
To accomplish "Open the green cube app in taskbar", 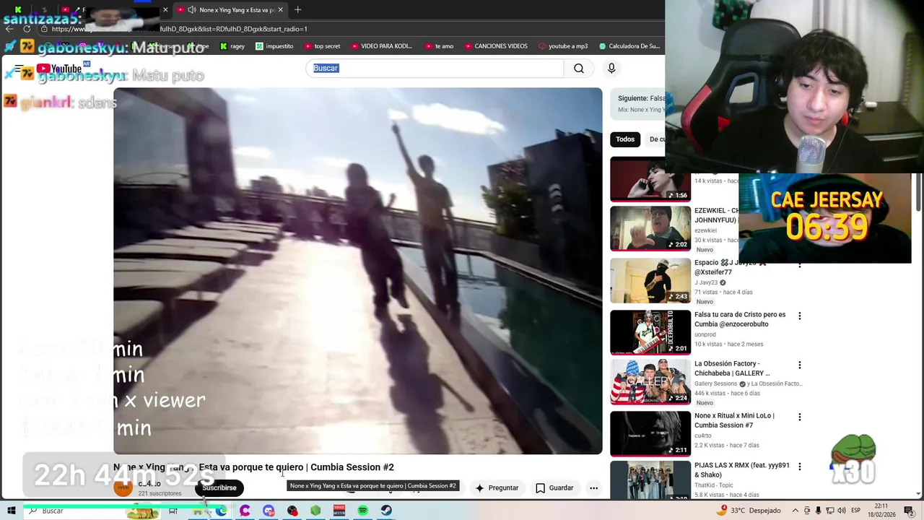I will (x=315, y=511).
